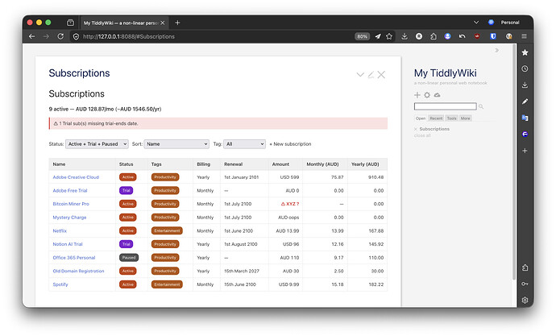Open the extensions puzzle icon in toolbar
Viewport: 556px width, 336px height.
coord(434,36)
